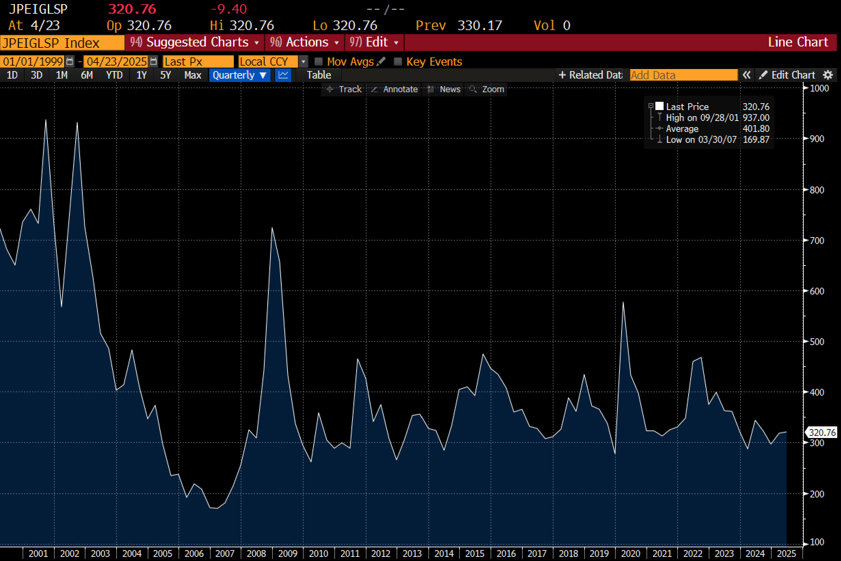Image resolution: width=841 pixels, height=561 pixels.
Task: Switch to Table view
Action: (319, 75)
